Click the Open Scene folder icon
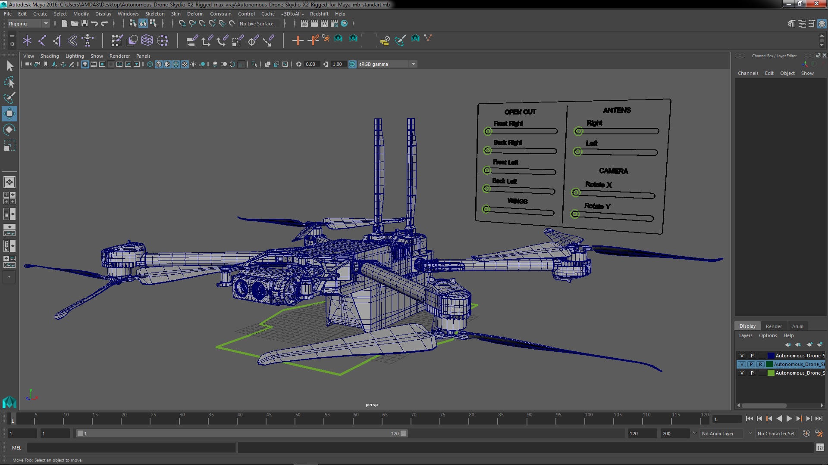Screen dimensions: 828x465 point(74,24)
